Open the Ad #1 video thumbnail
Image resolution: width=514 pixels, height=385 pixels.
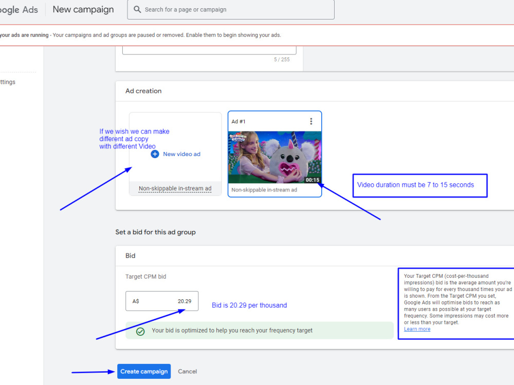tap(274, 157)
